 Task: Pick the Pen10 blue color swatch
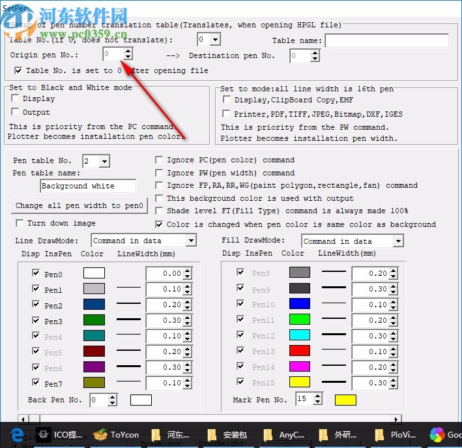[x=300, y=303]
